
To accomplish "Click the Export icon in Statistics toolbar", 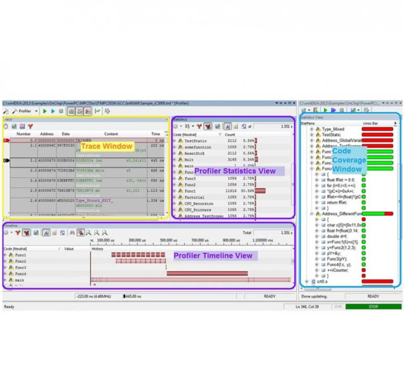I will (x=217, y=126).
